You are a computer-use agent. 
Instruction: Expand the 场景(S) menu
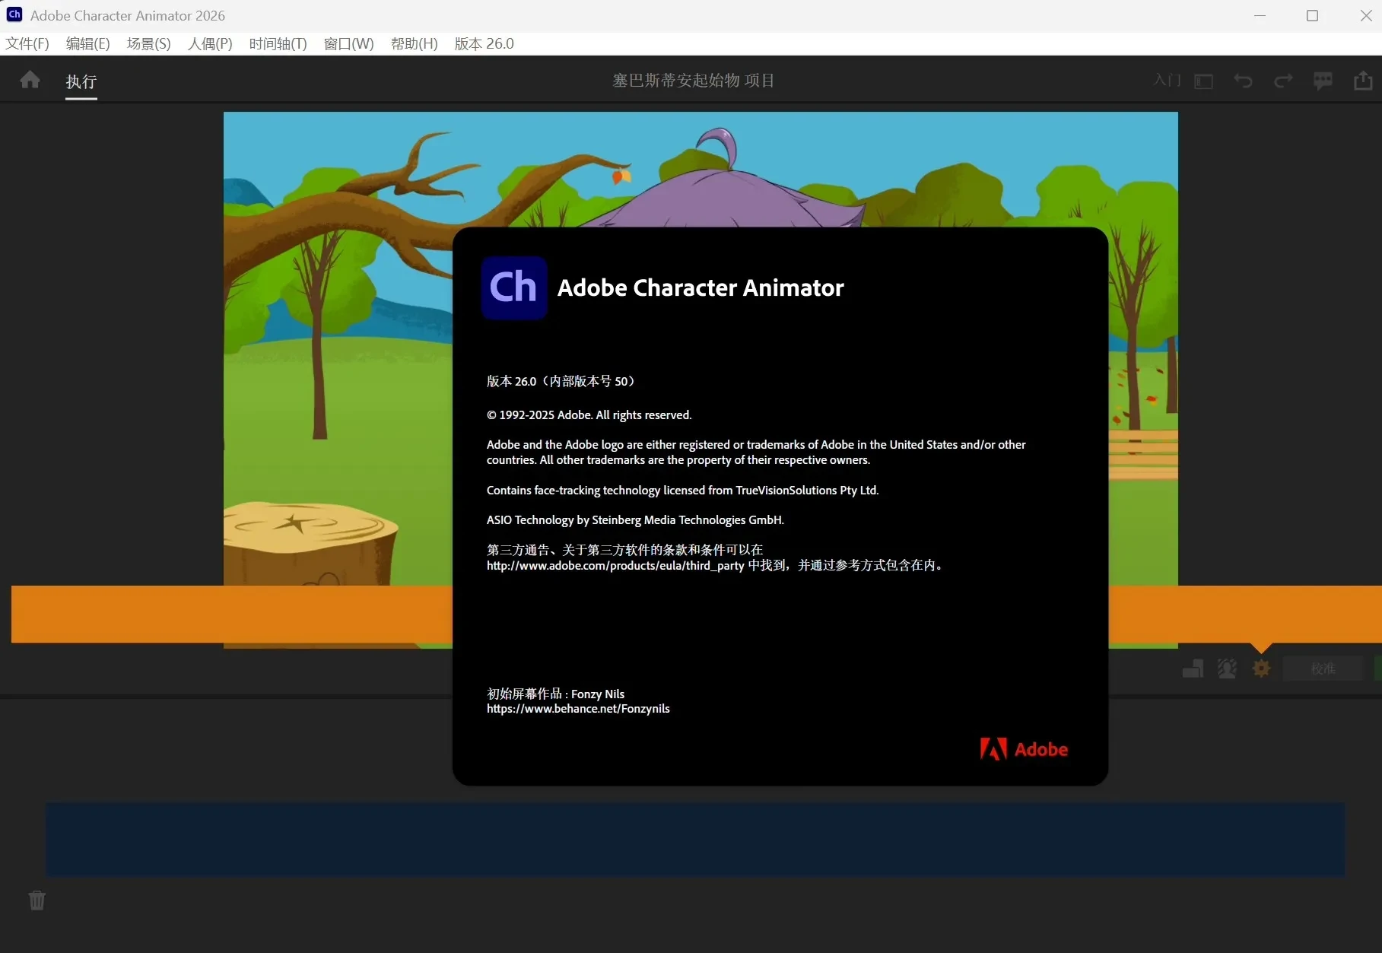point(149,44)
